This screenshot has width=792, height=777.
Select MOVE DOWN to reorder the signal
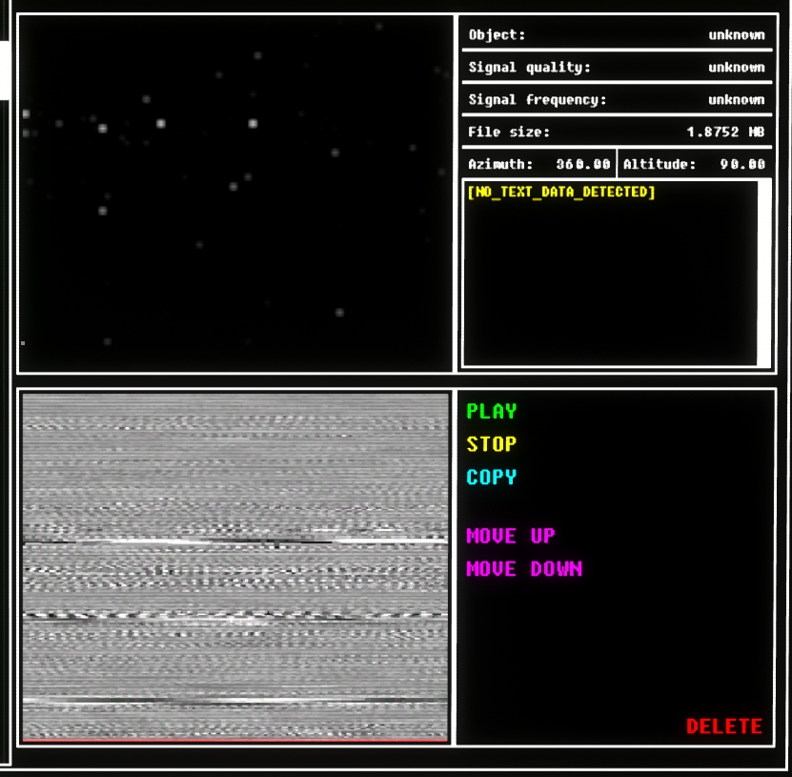[x=523, y=569]
